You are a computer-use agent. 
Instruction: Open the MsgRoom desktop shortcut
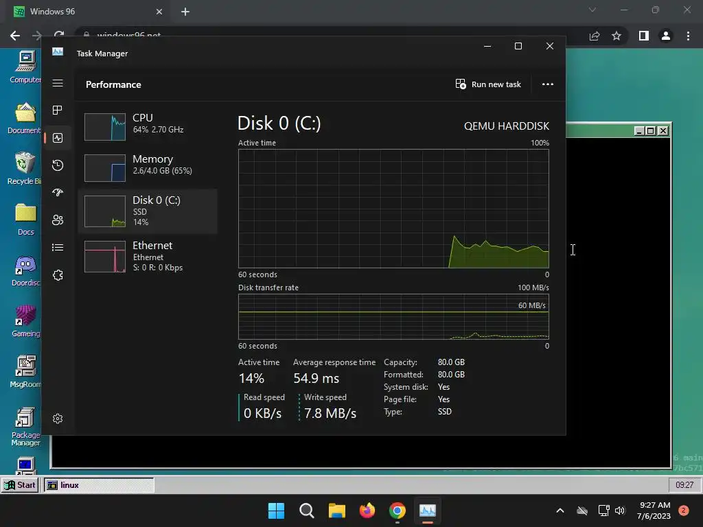pyautogui.click(x=25, y=371)
